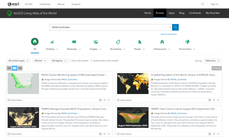The image size is (229, 137).
Task: Expand the Trending category chevron
Action: (57, 49)
